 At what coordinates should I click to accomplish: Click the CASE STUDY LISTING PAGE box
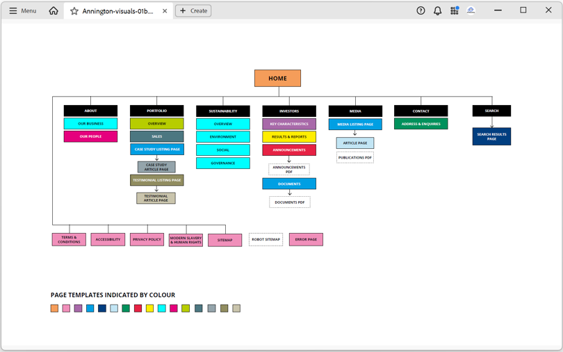157,150
